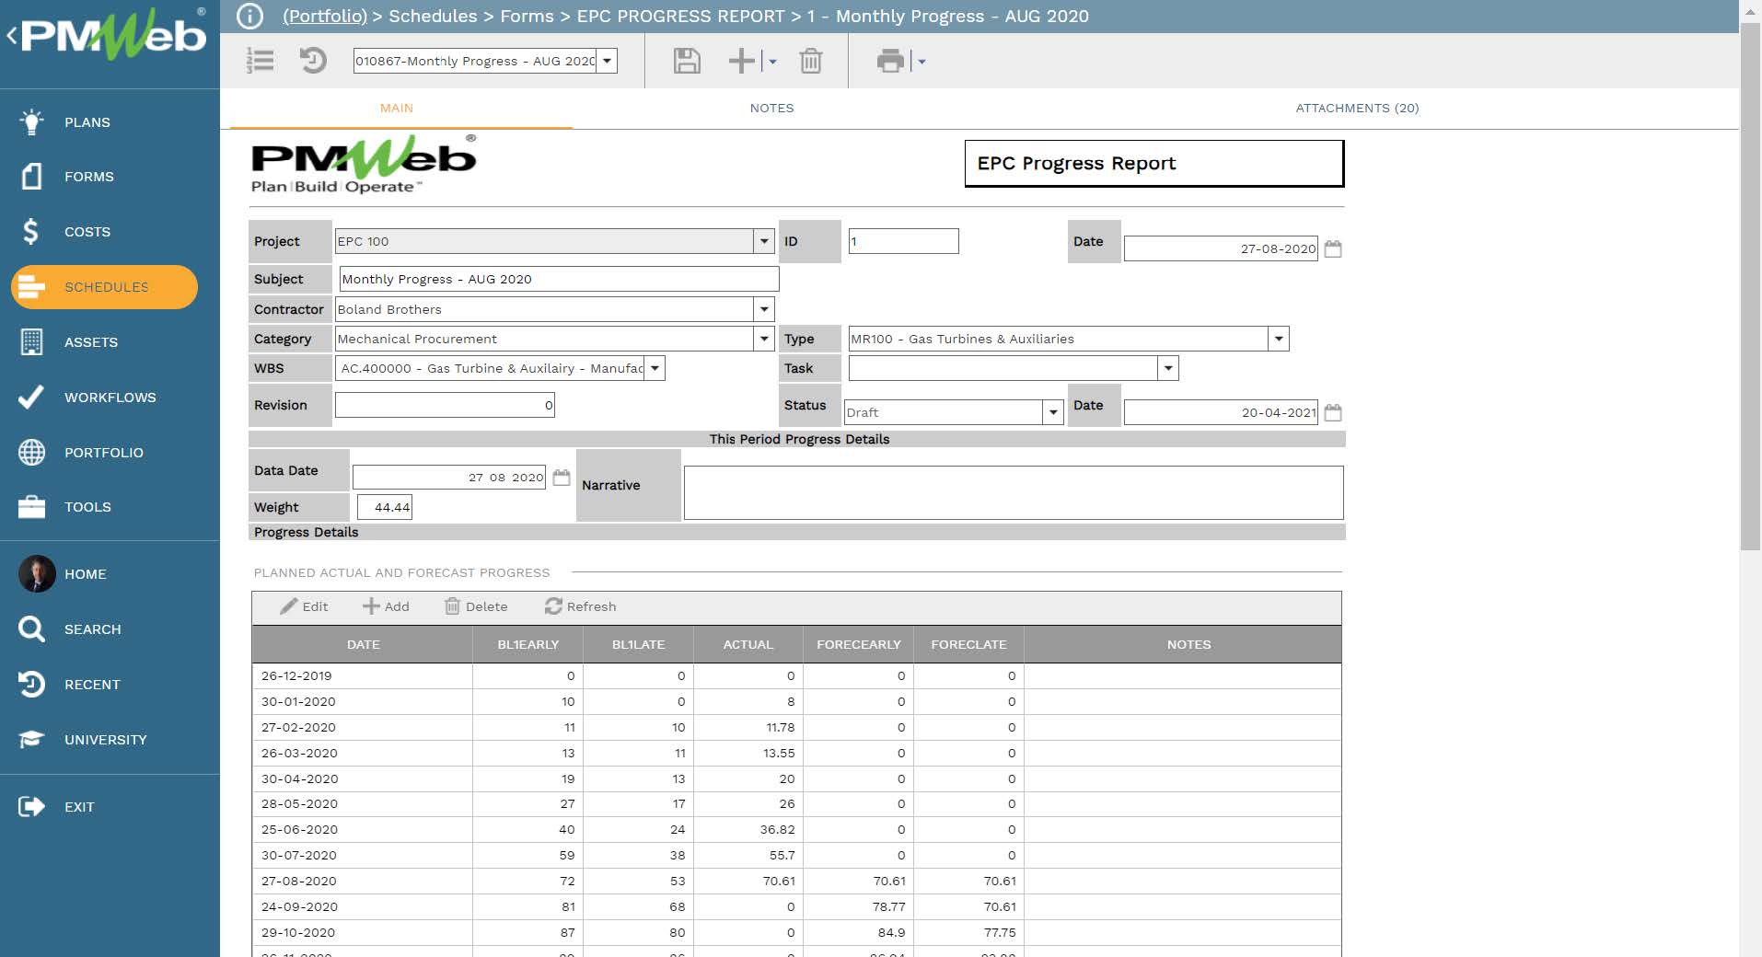This screenshot has height=957, width=1762.
Task: Click the Exit icon in sidebar
Action: coord(31,807)
